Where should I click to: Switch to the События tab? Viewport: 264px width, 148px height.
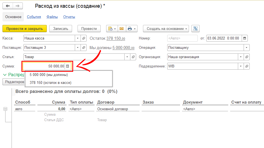34,17
